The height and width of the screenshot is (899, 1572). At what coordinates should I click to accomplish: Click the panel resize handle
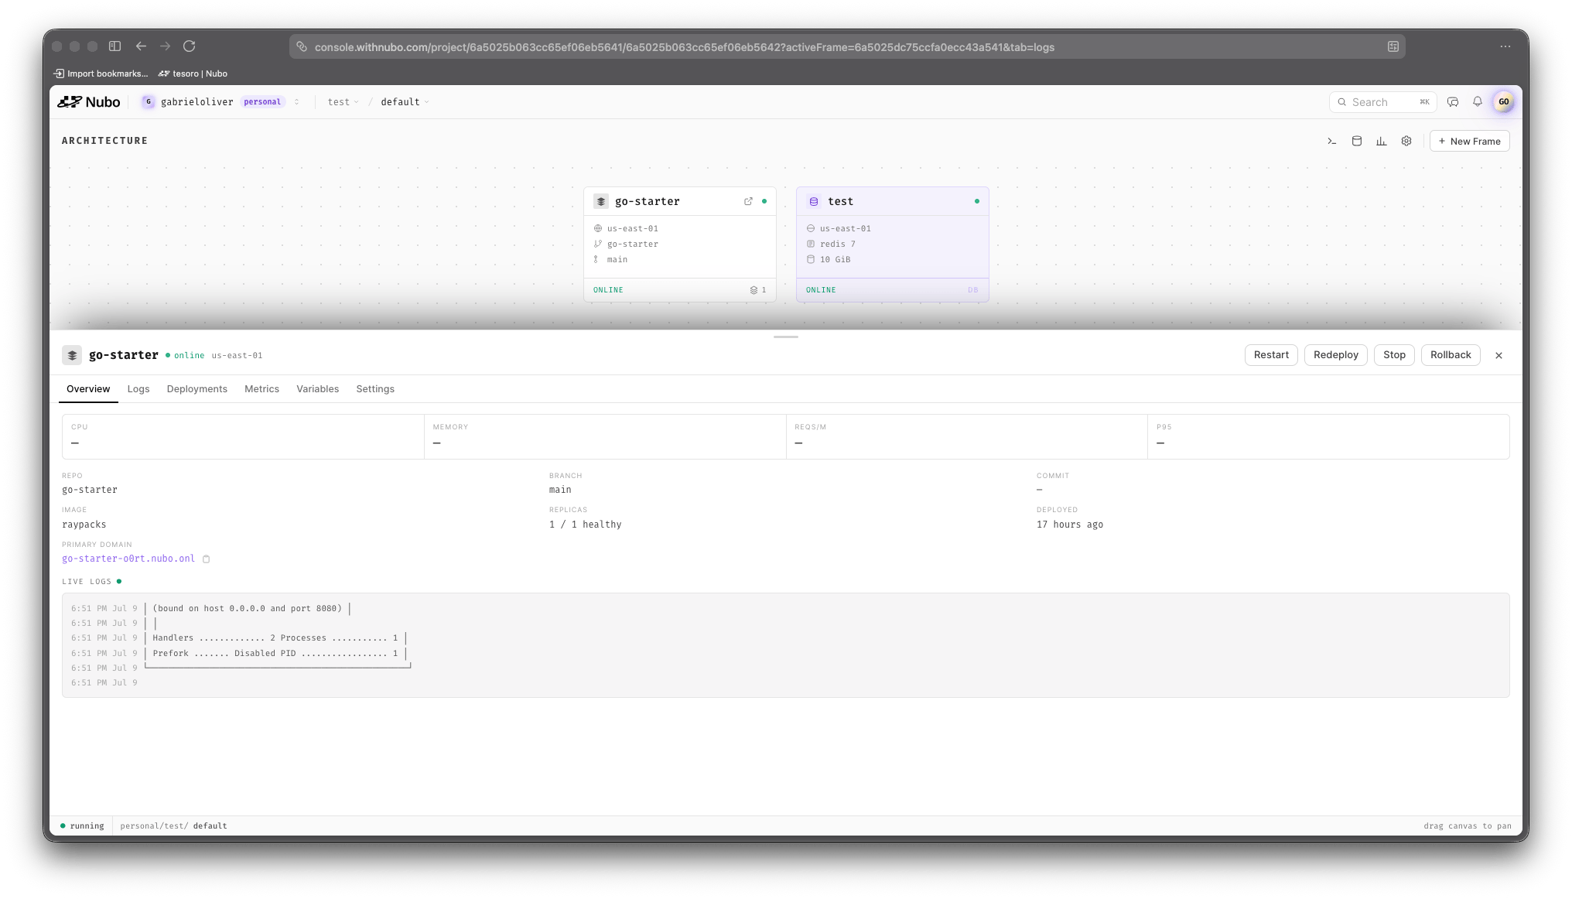pyautogui.click(x=785, y=337)
